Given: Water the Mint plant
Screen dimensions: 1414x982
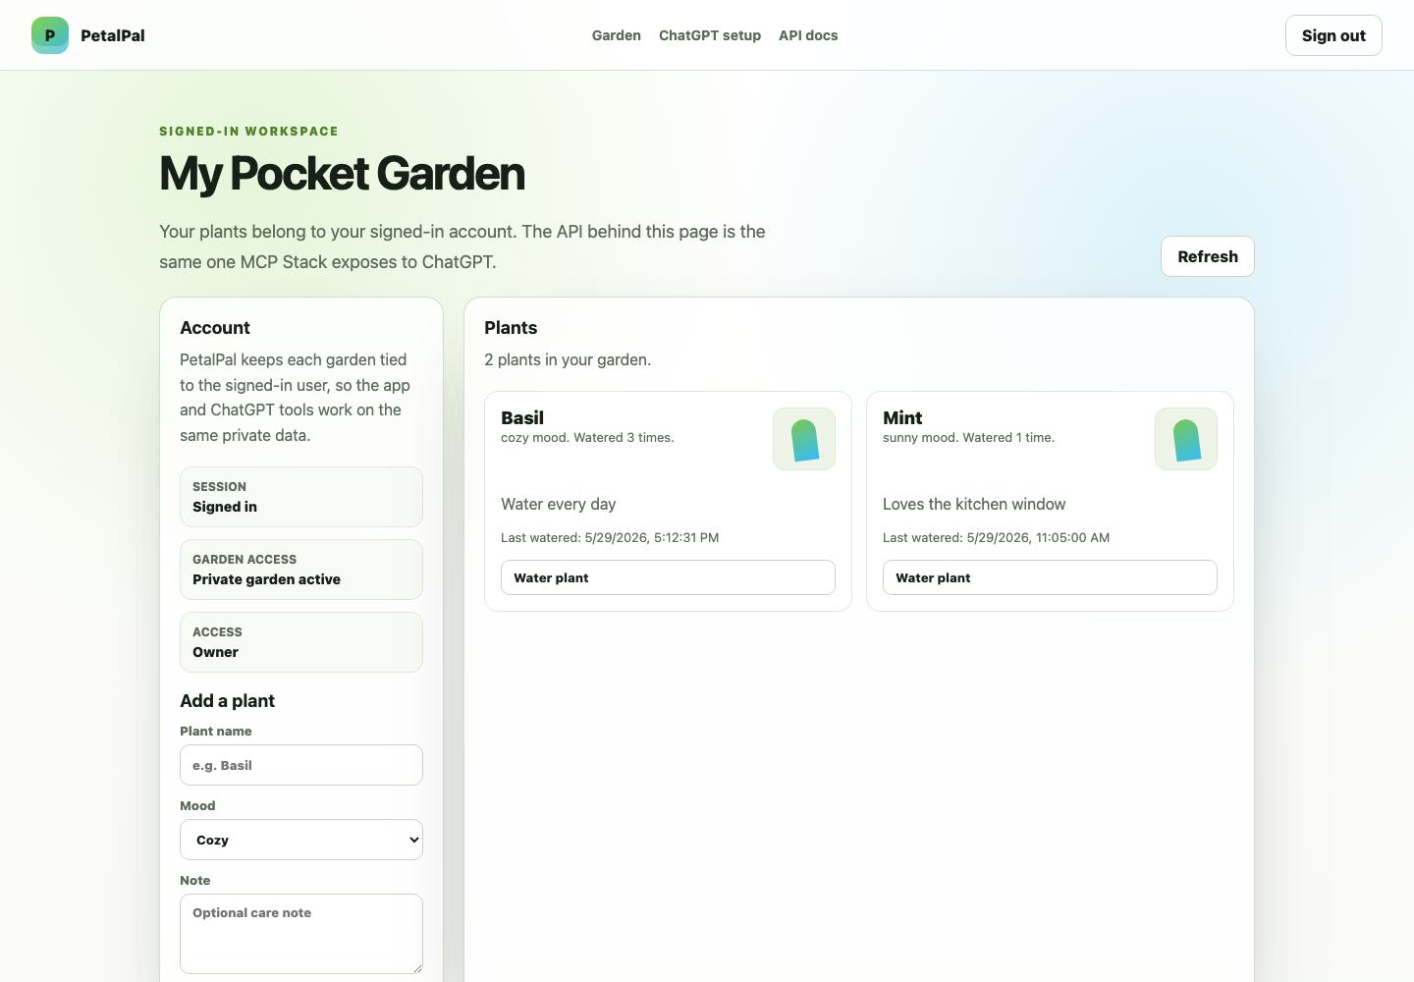Looking at the screenshot, I should click(x=1050, y=577).
